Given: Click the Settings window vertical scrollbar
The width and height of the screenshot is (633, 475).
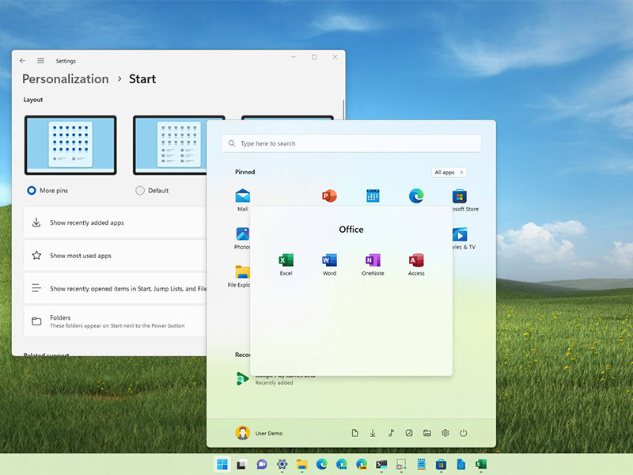Looking at the screenshot, I should click(343, 109).
